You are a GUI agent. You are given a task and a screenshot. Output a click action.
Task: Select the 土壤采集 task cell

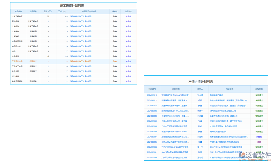15,31
